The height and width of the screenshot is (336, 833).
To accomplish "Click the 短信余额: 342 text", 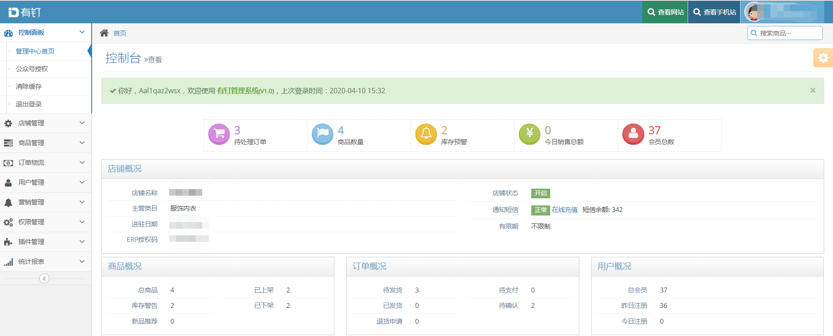I will click(x=603, y=210).
